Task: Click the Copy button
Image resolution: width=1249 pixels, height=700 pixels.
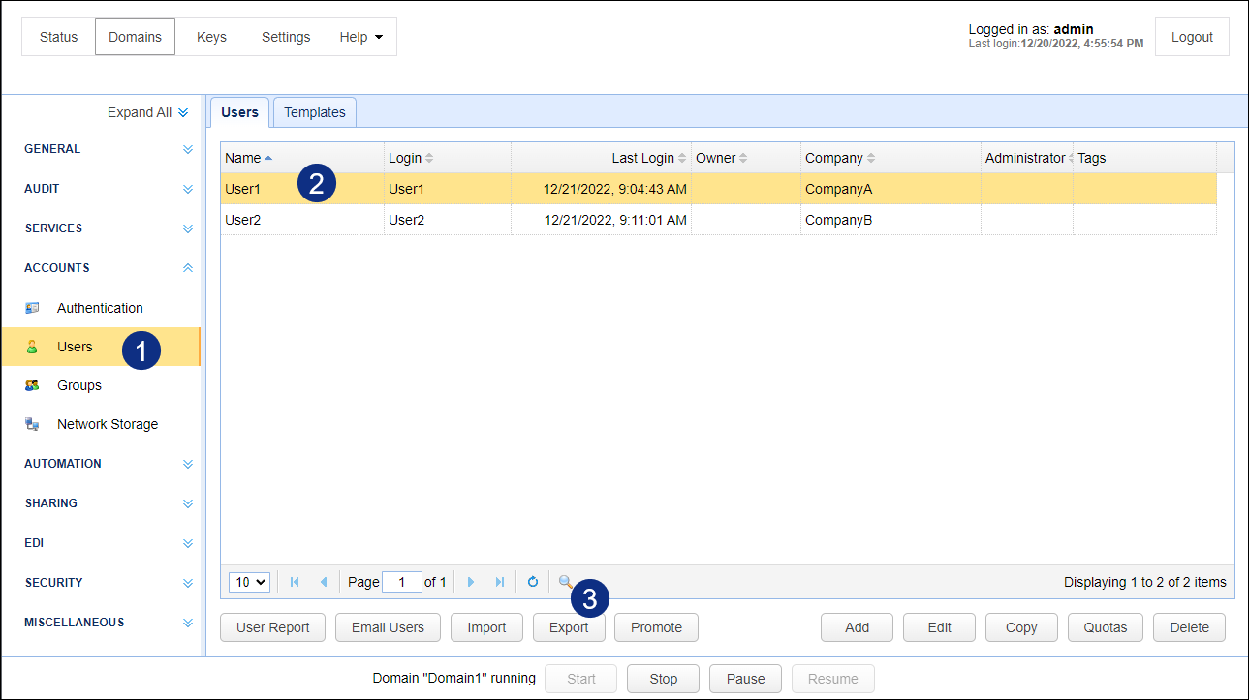Action: coord(1021,627)
